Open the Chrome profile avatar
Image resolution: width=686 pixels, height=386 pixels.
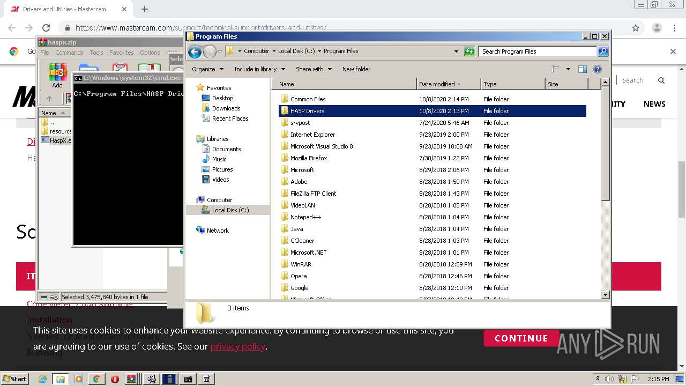coord(657,28)
